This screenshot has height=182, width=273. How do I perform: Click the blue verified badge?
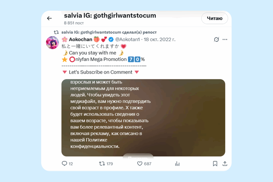click(111, 39)
